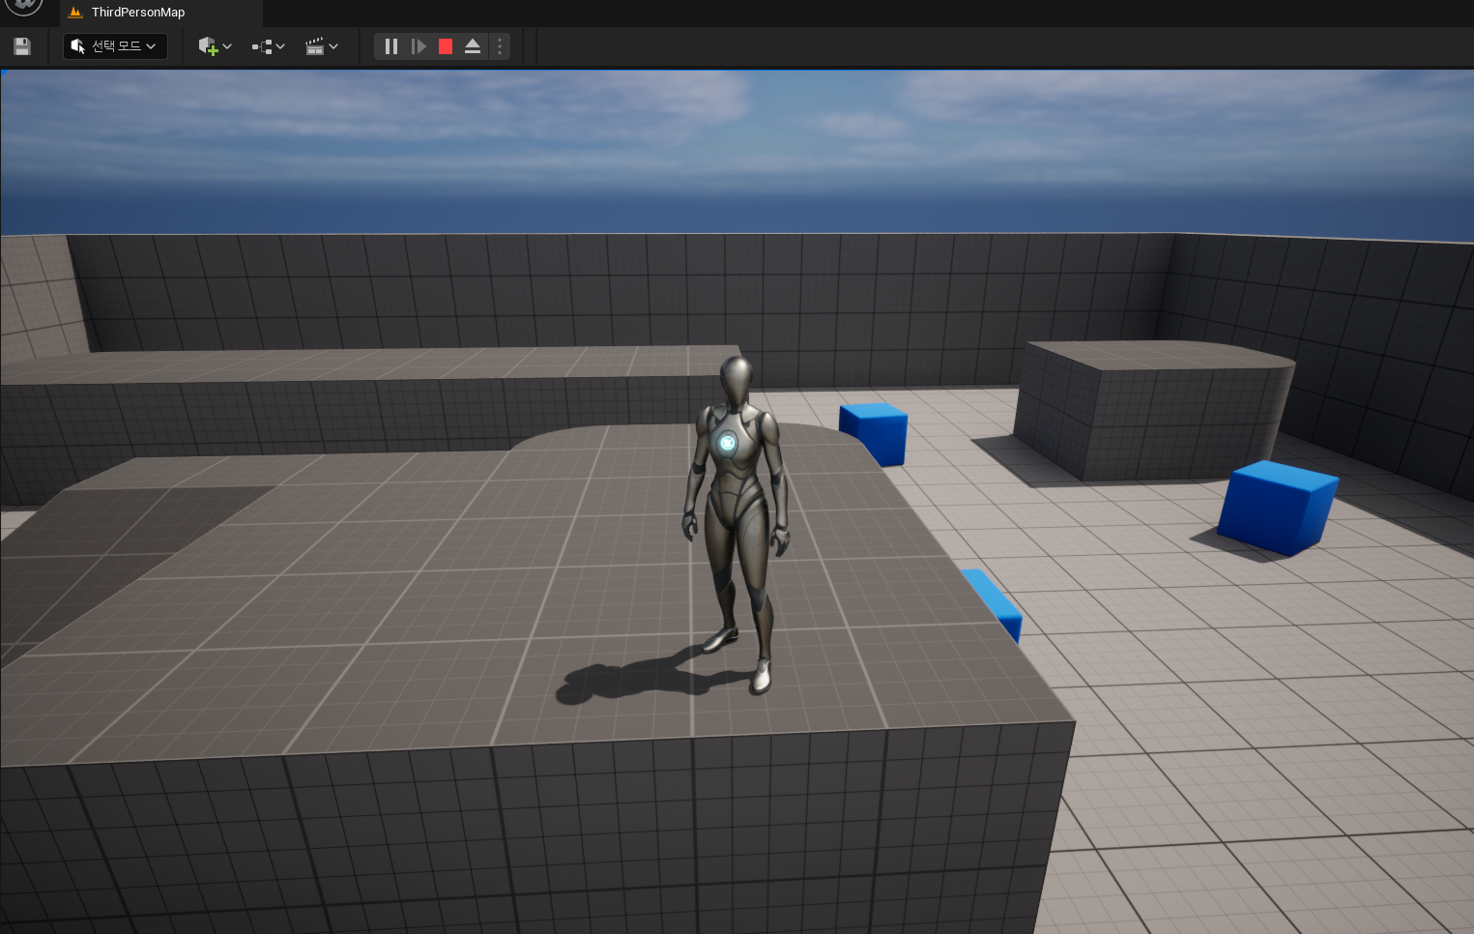Pause the running play session
Screen dimensions: 1474x934
391,46
